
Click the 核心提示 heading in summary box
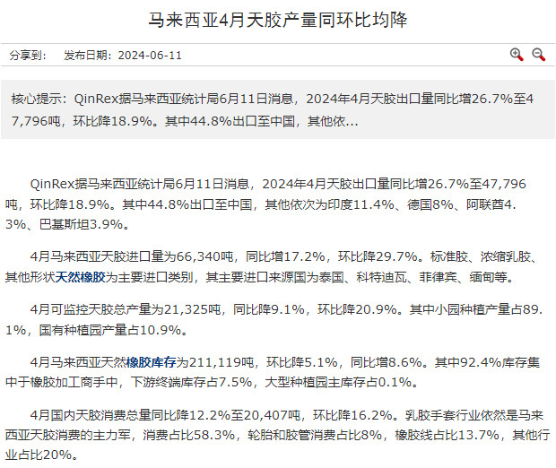coord(38,98)
